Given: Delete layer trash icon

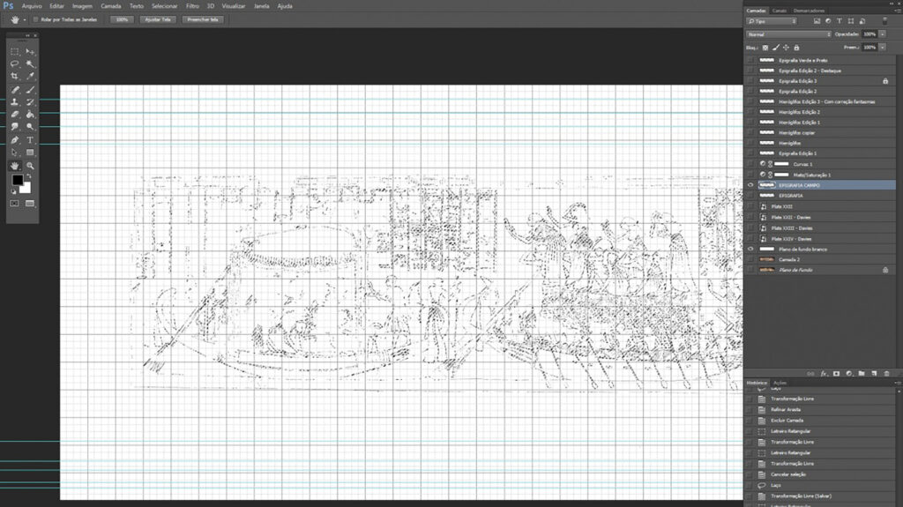Looking at the screenshot, I should pyautogui.click(x=887, y=374).
